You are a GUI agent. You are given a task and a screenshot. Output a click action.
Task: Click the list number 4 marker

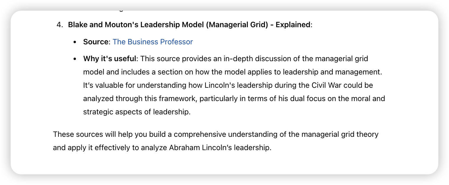(x=60, y=25)
